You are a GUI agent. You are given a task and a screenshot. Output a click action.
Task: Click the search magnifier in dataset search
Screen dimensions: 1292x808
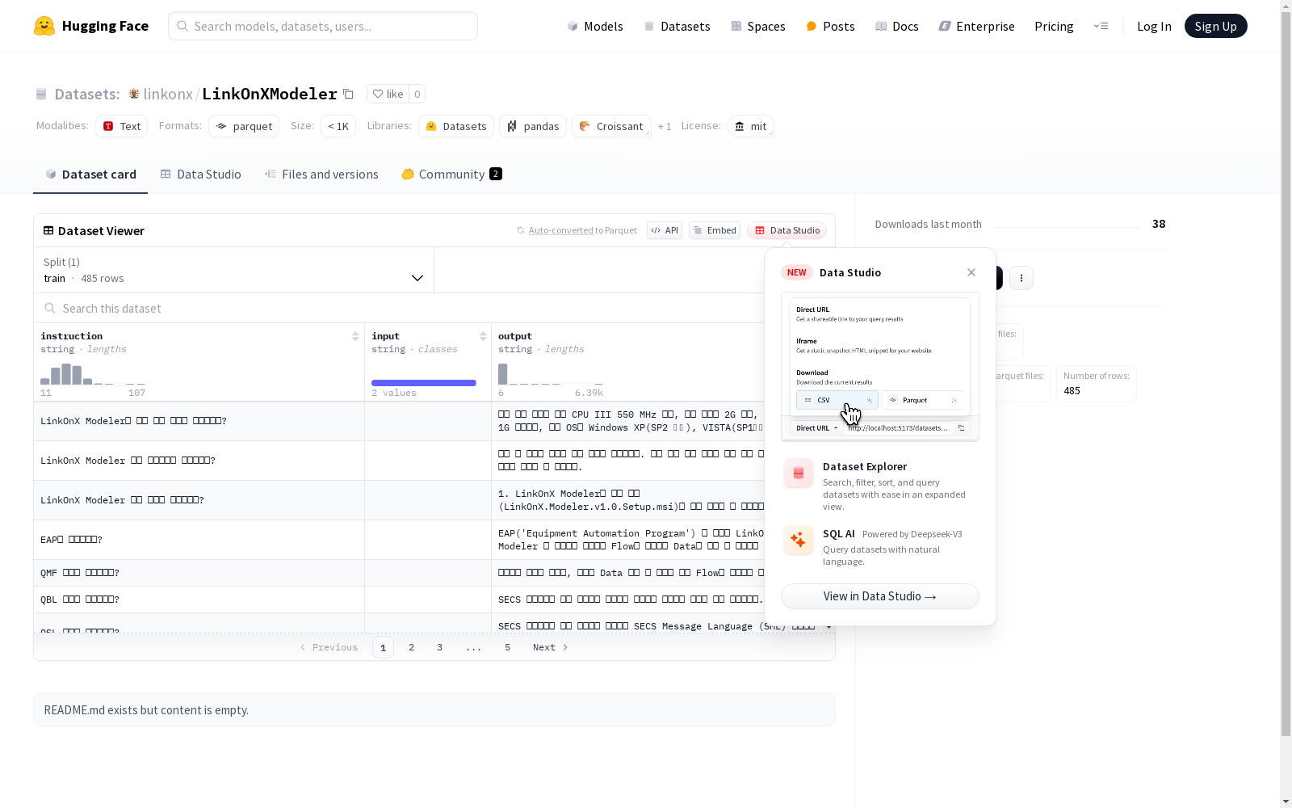point(50,308)
